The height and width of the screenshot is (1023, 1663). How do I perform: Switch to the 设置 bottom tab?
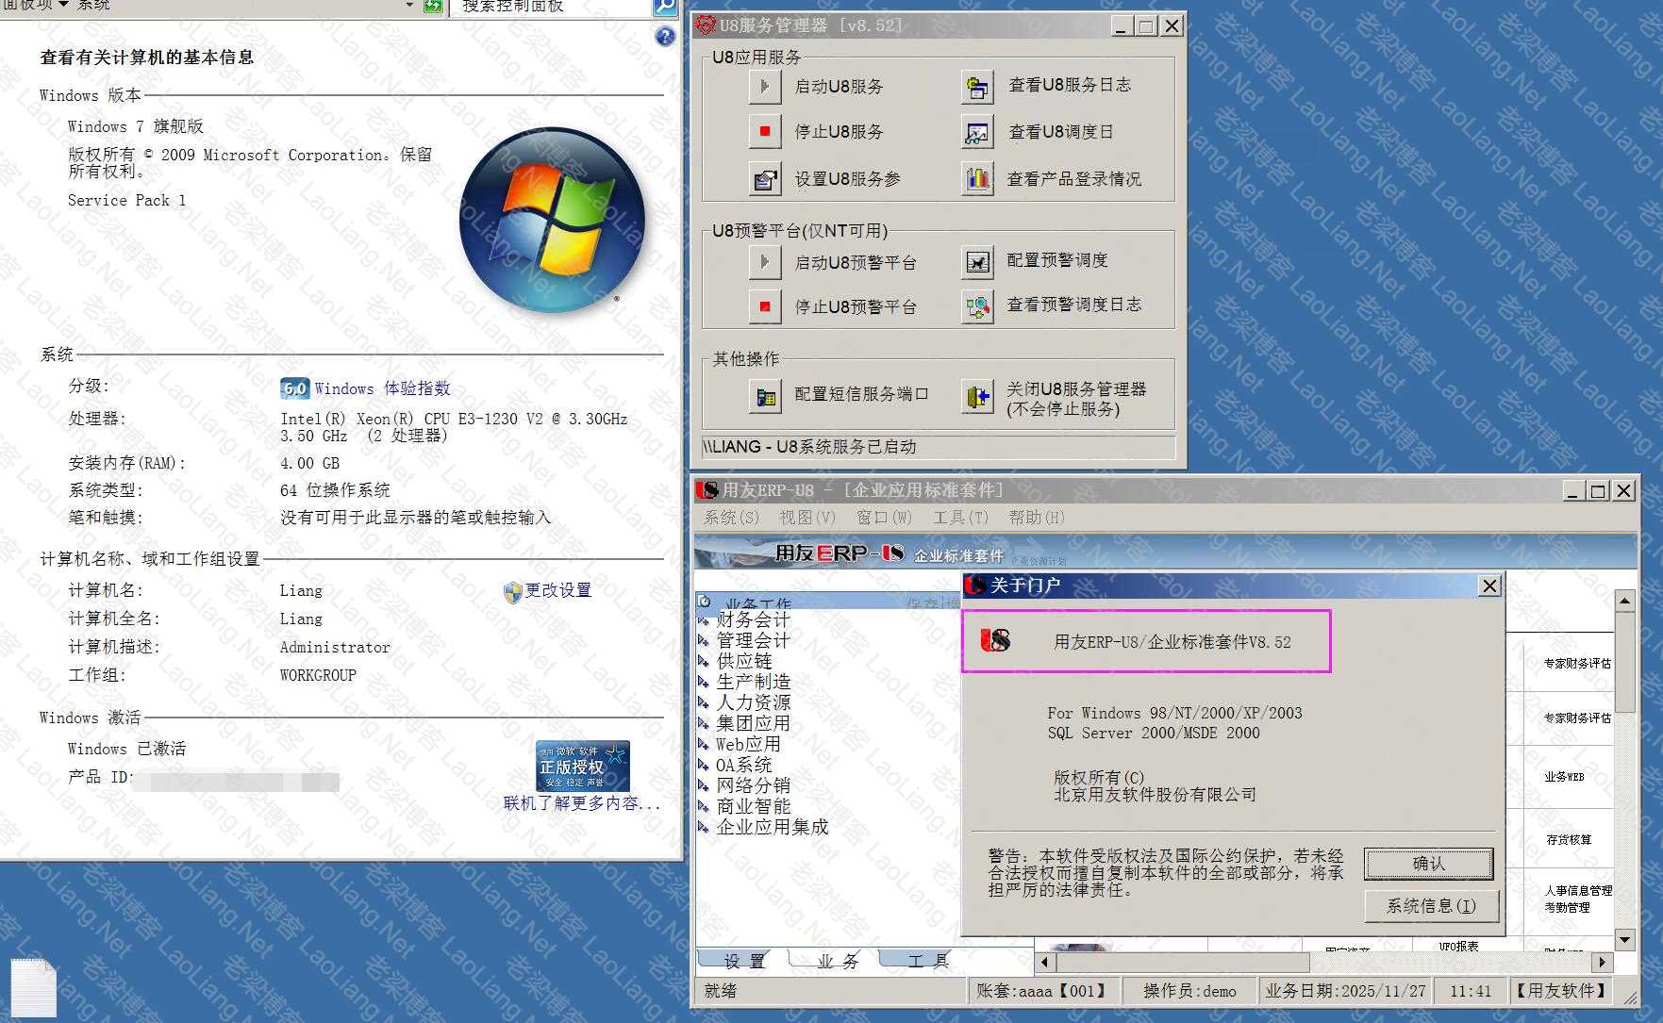[x=743, y=961]
